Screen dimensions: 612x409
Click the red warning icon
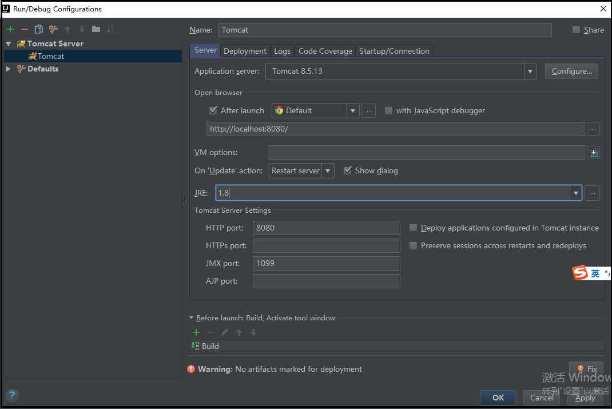click(191, 369)
